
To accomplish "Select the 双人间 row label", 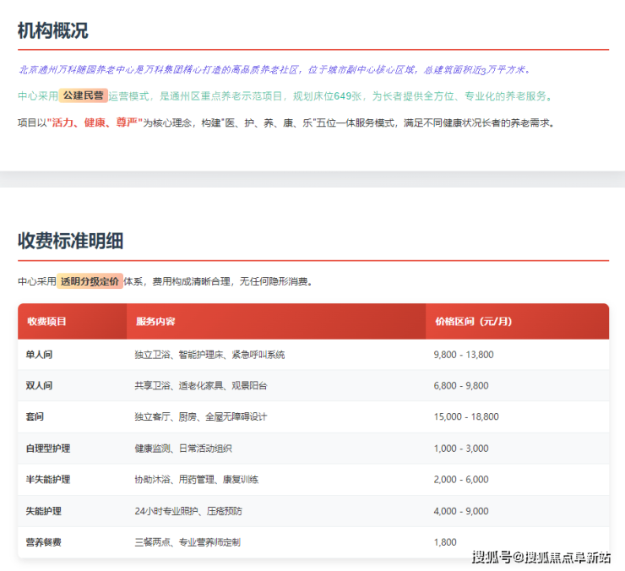I will 39,386.
